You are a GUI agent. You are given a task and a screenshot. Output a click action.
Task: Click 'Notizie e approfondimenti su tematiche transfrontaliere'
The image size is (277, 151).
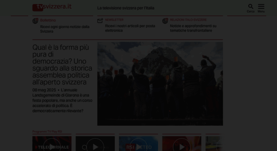(193, 28)
